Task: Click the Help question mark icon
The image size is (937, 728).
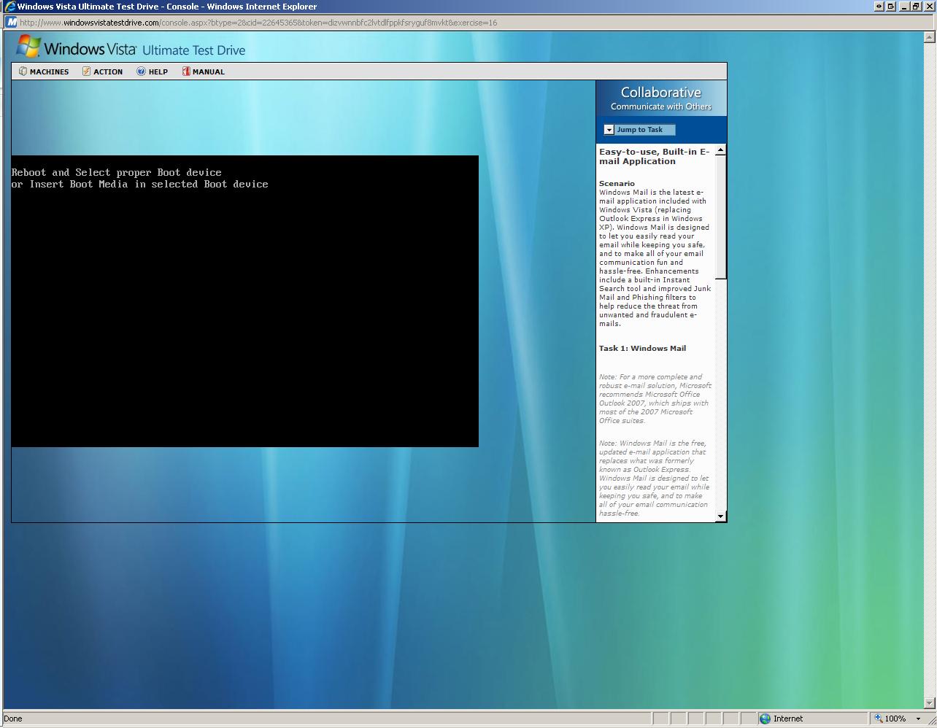Action: 141,71
